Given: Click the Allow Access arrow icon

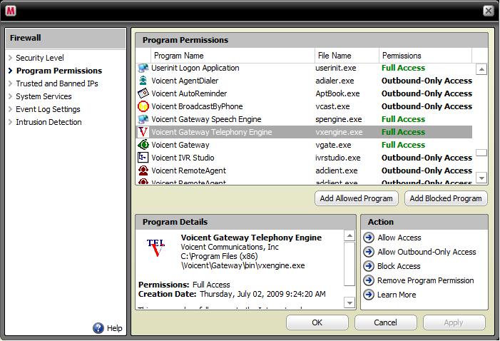Looking at the screenshot, I should (x=369, y=238).
